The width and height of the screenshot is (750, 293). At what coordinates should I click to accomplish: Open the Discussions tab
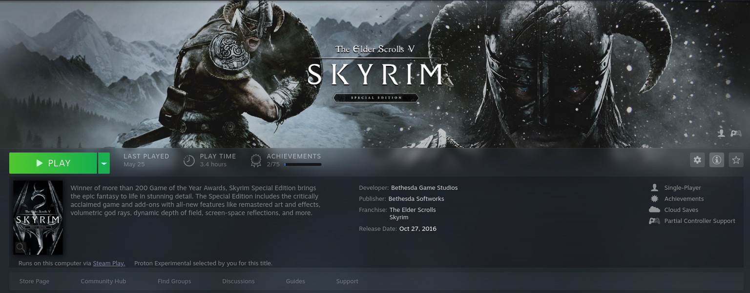(x=238, y=281)
